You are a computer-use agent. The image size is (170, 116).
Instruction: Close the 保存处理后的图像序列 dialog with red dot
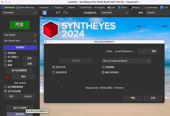[x=46, y=42]
